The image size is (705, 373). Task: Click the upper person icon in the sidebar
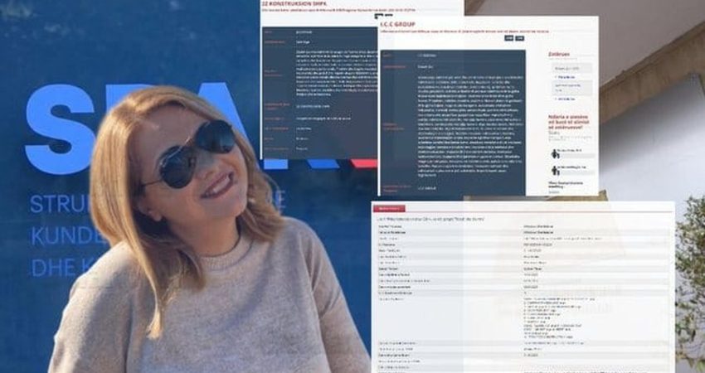[x=555, y=153]
